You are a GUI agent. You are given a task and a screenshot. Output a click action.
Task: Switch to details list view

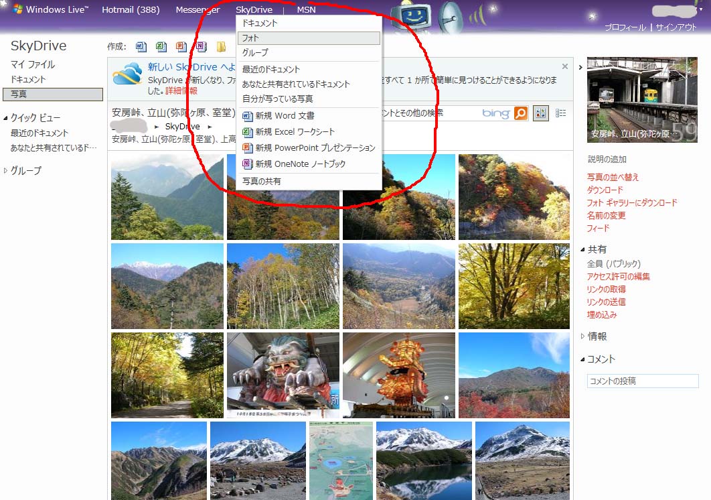click(561, 113)
